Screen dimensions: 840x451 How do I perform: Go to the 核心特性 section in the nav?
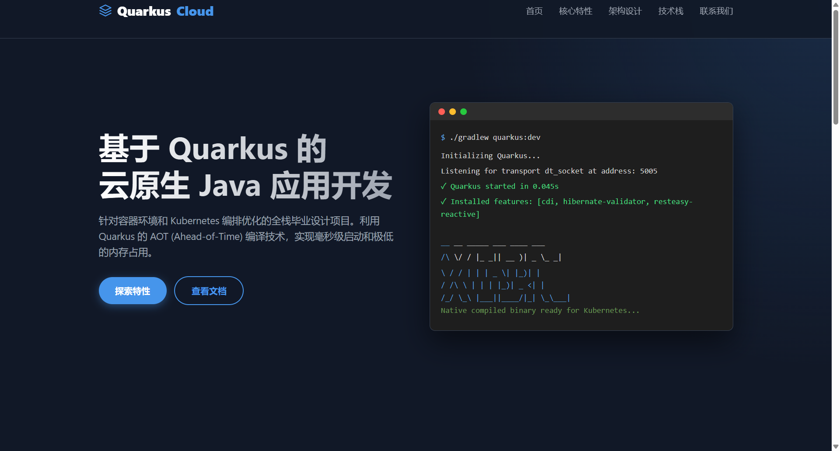pos(575,11)
